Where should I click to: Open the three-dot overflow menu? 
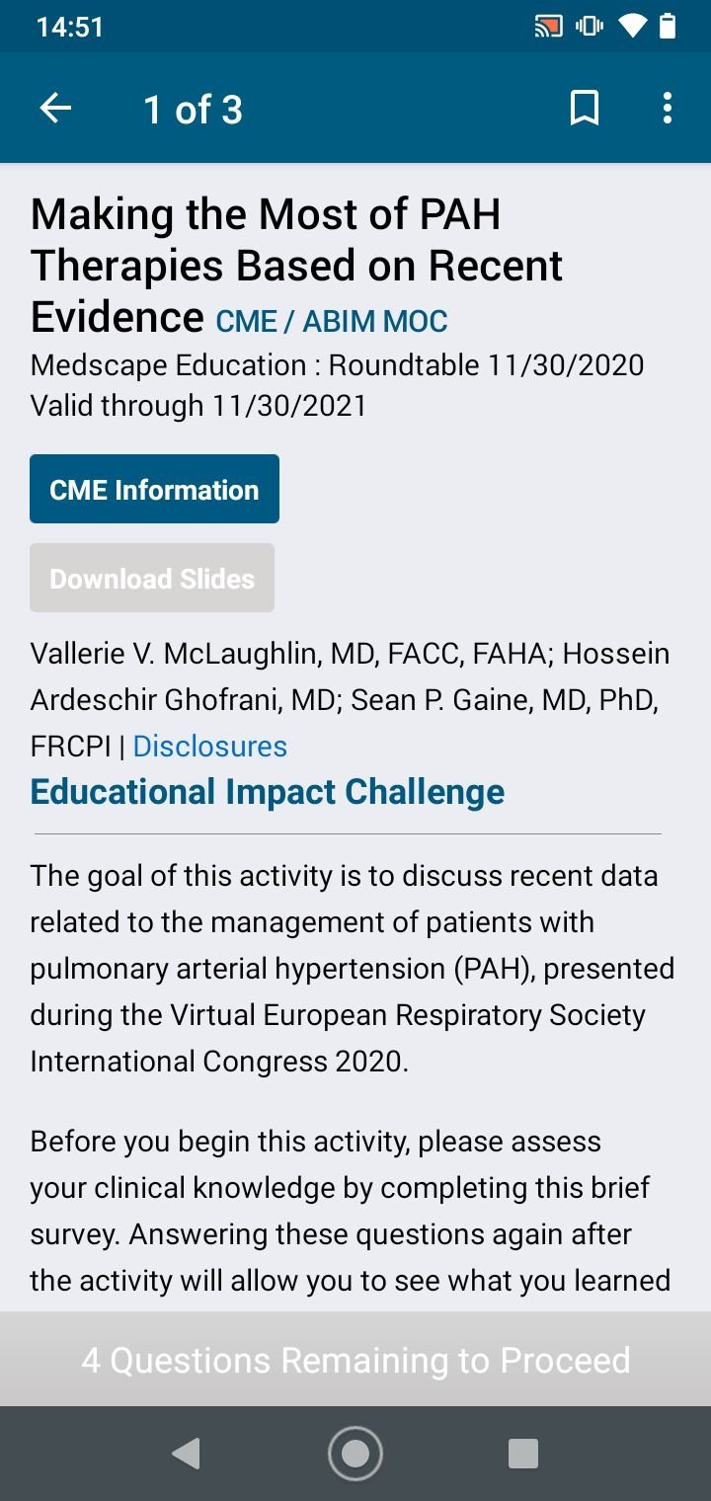(668, 109)
